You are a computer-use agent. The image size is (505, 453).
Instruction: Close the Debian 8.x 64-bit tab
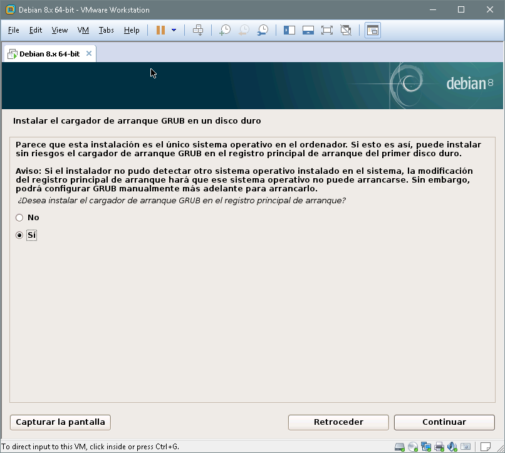89,53
